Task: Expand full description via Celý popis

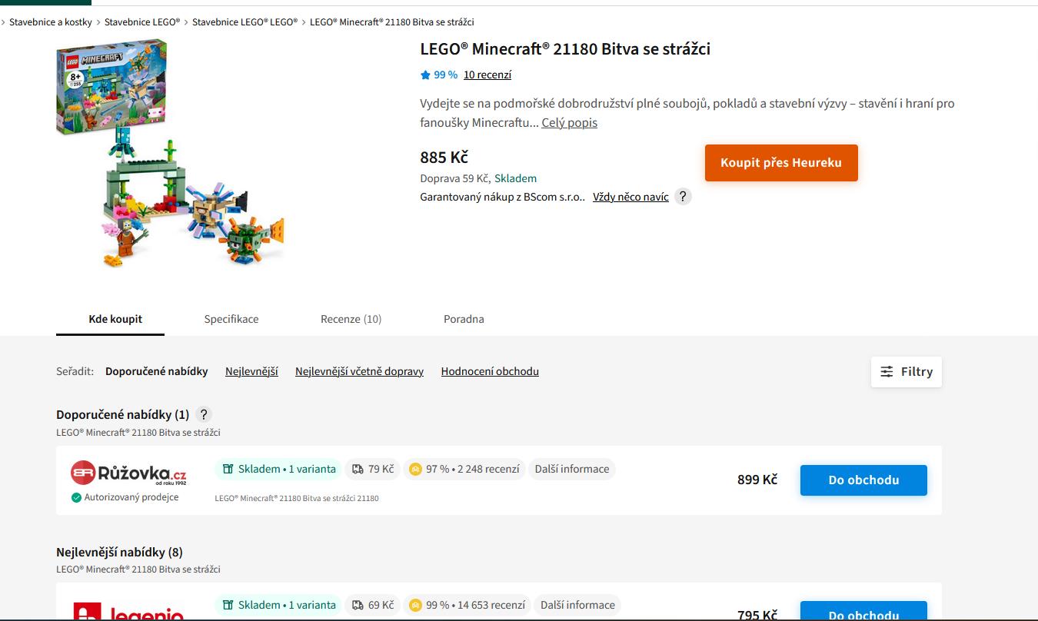Action: pyautogui.click(x=569, y=123)
